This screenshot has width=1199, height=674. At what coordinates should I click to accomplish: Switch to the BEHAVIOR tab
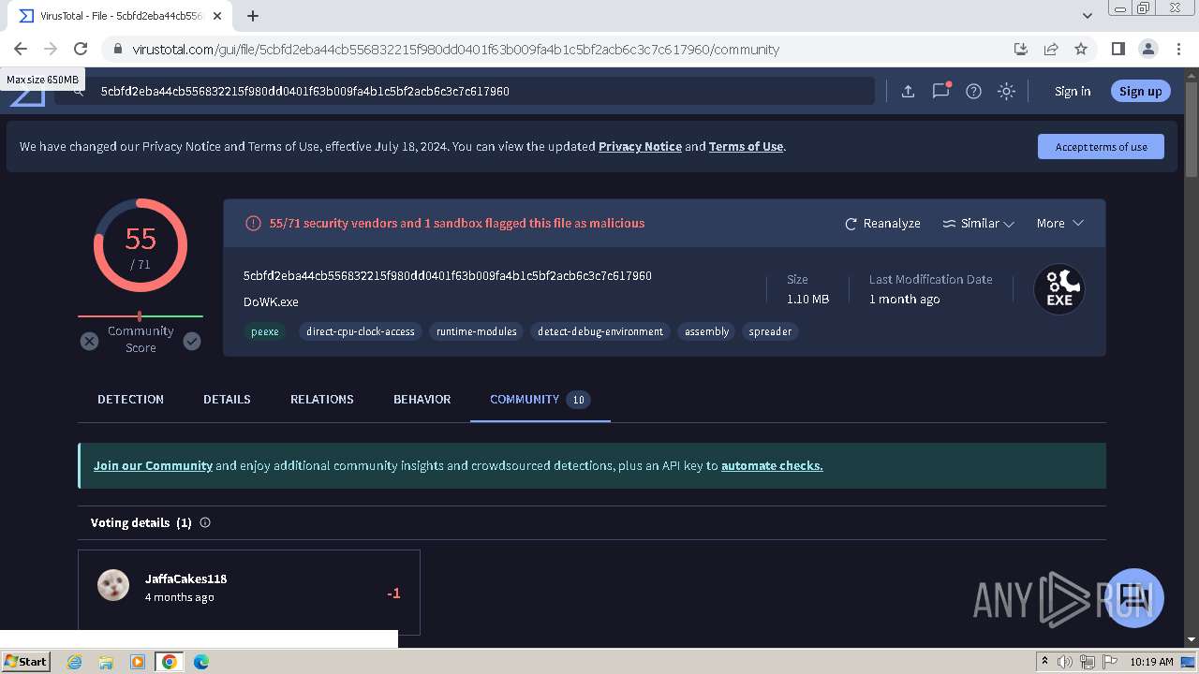coord(422,399)
